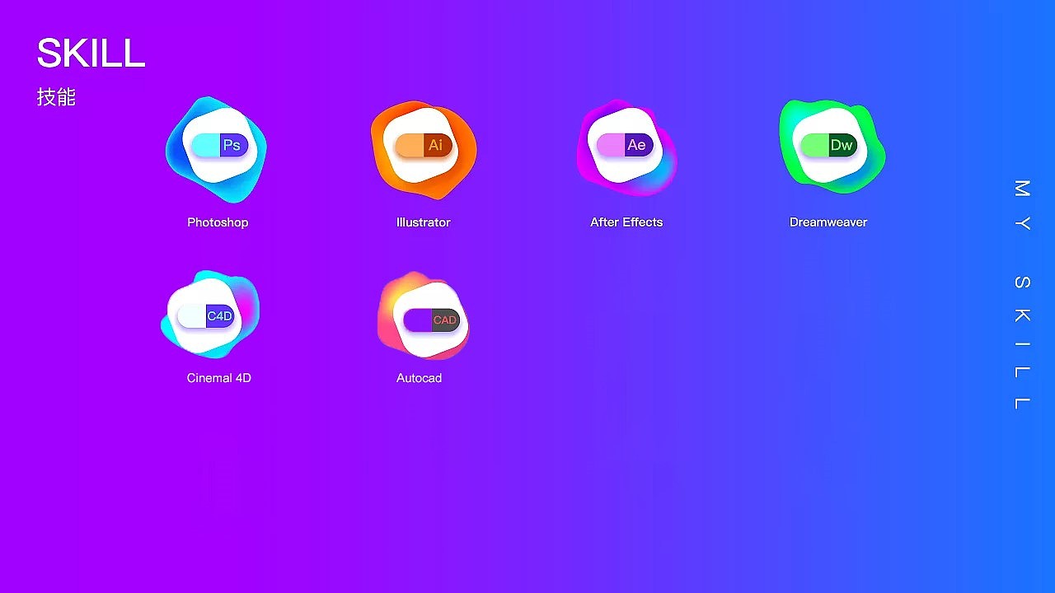
Task: Click the large "SKILL" heading
Action: coord(91,54)
